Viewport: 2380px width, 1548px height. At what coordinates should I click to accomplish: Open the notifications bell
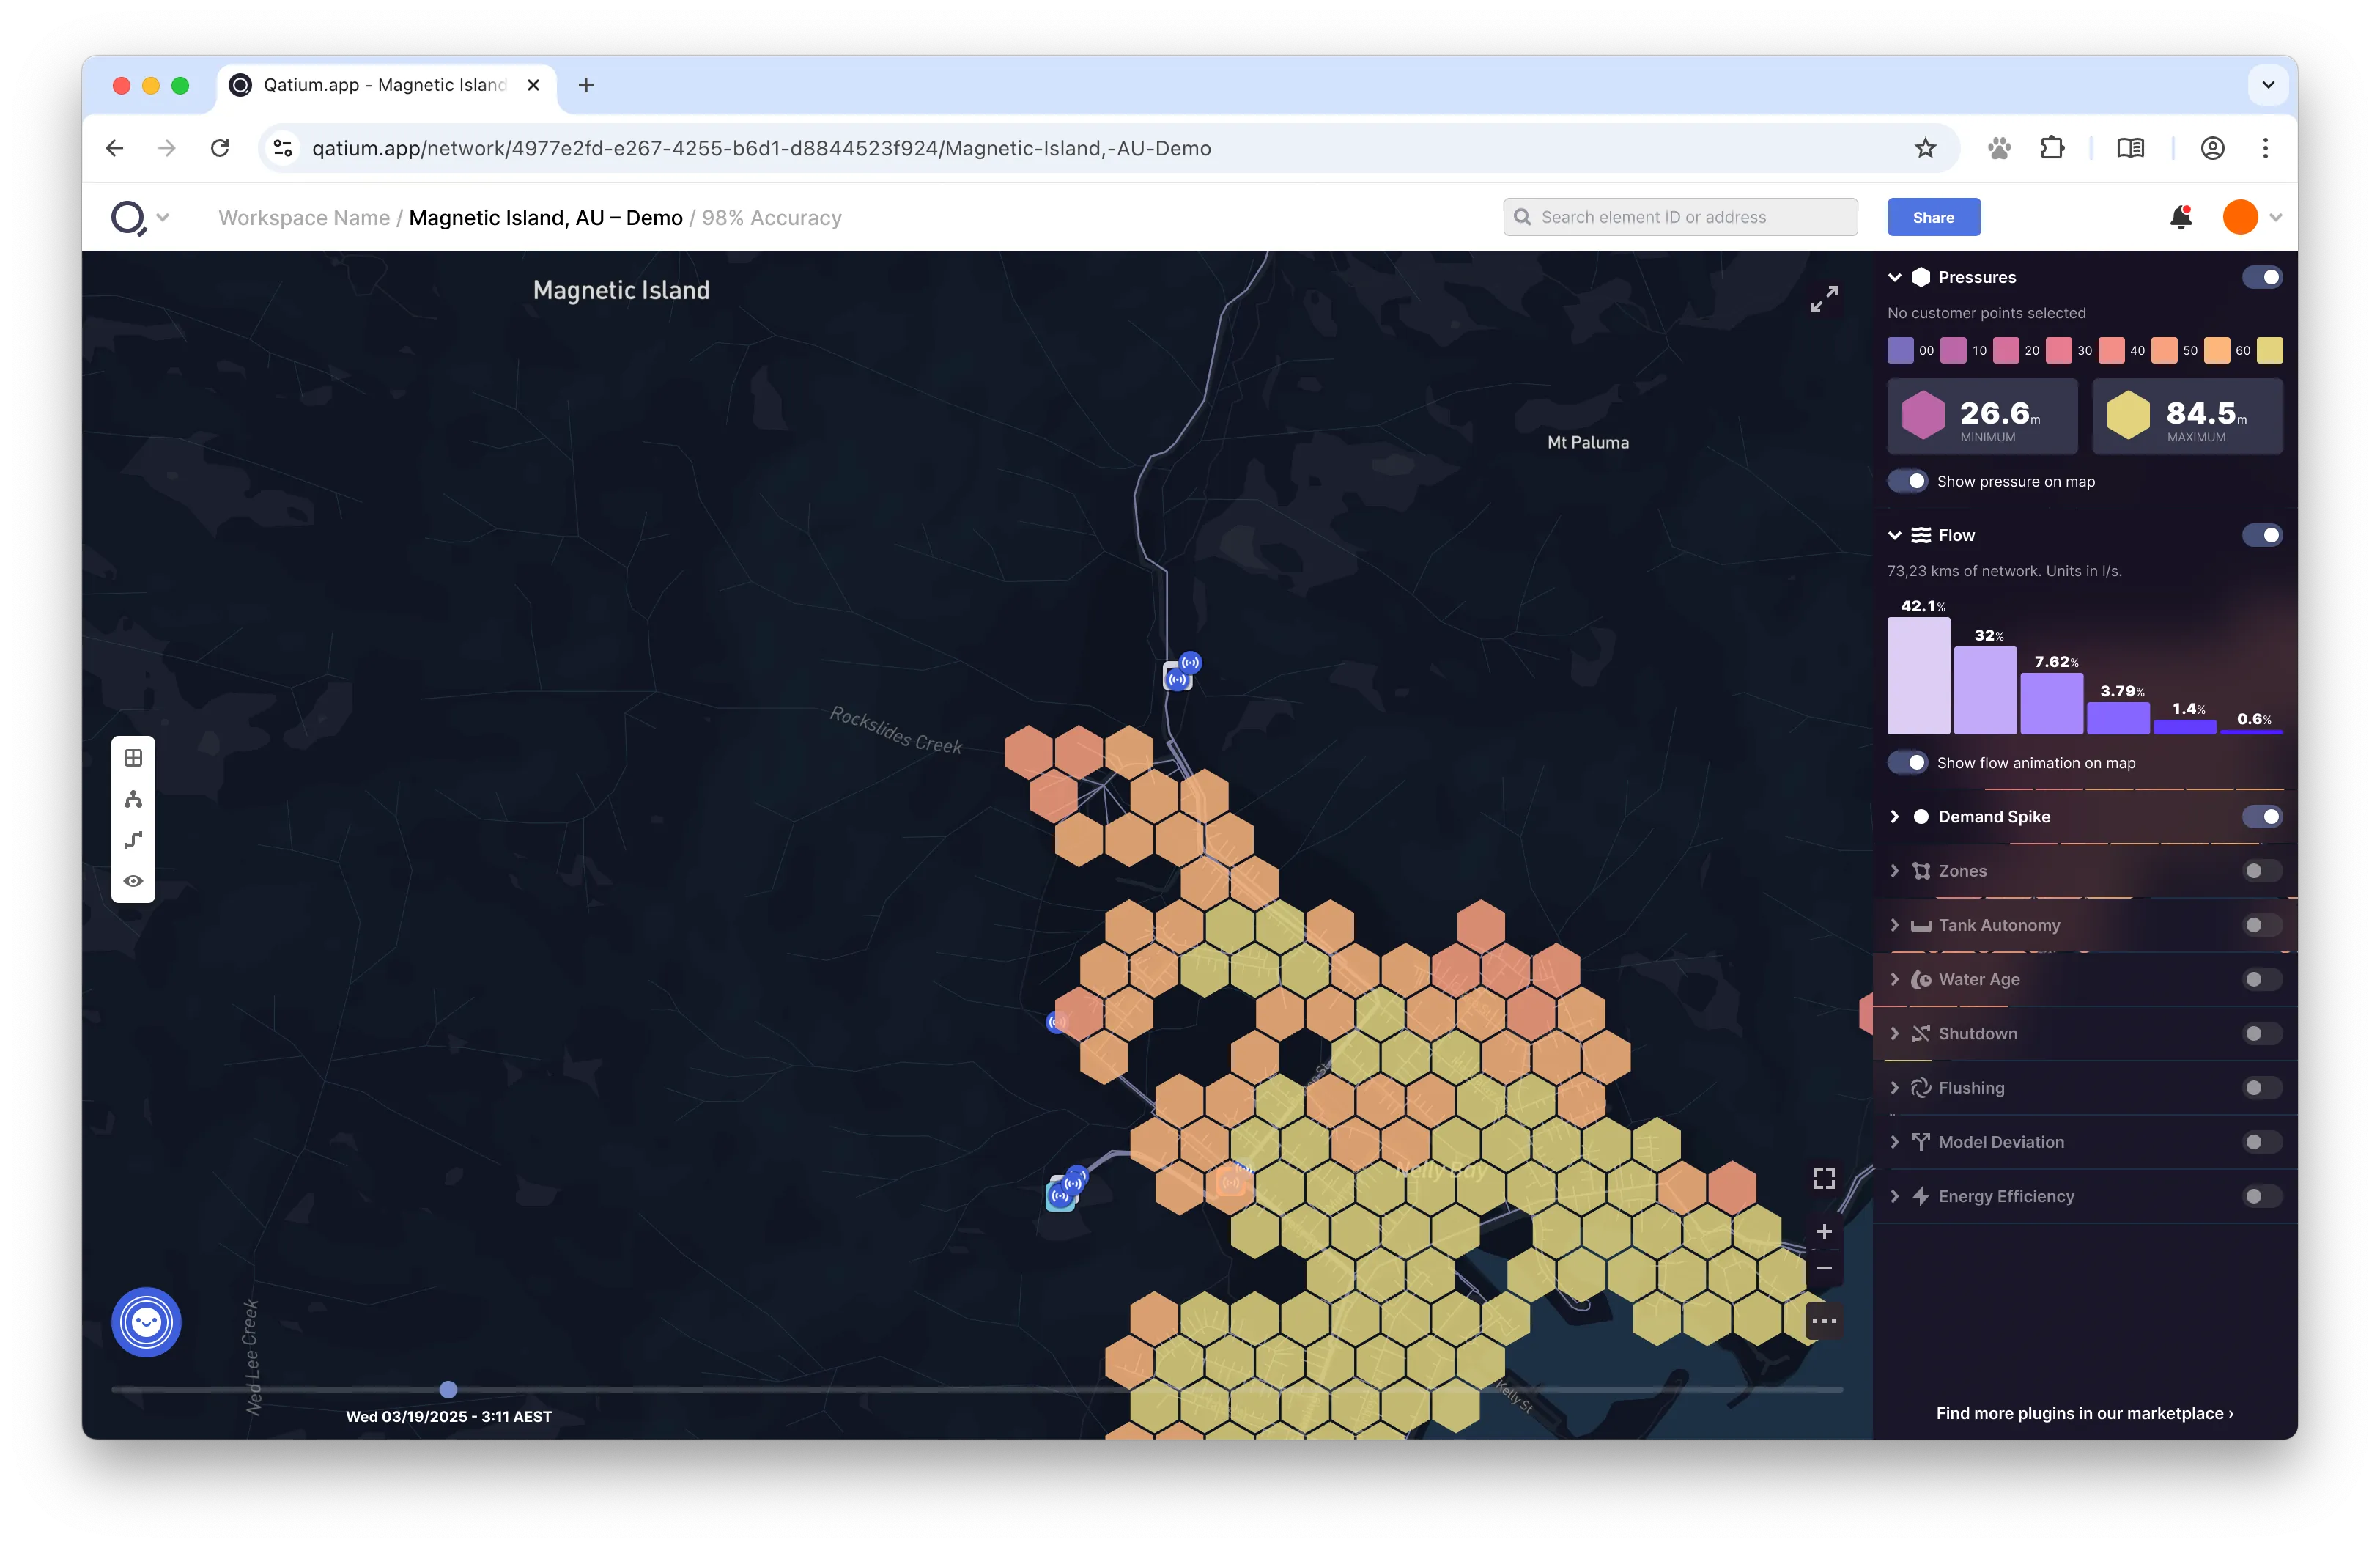[2180, 217]
